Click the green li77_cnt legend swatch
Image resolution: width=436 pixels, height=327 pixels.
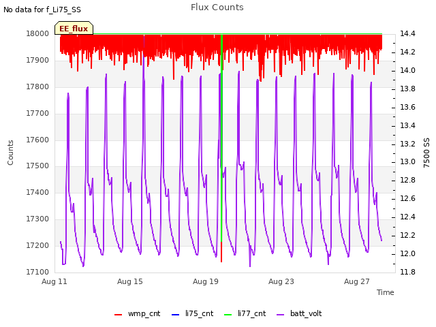click(228, 315)
